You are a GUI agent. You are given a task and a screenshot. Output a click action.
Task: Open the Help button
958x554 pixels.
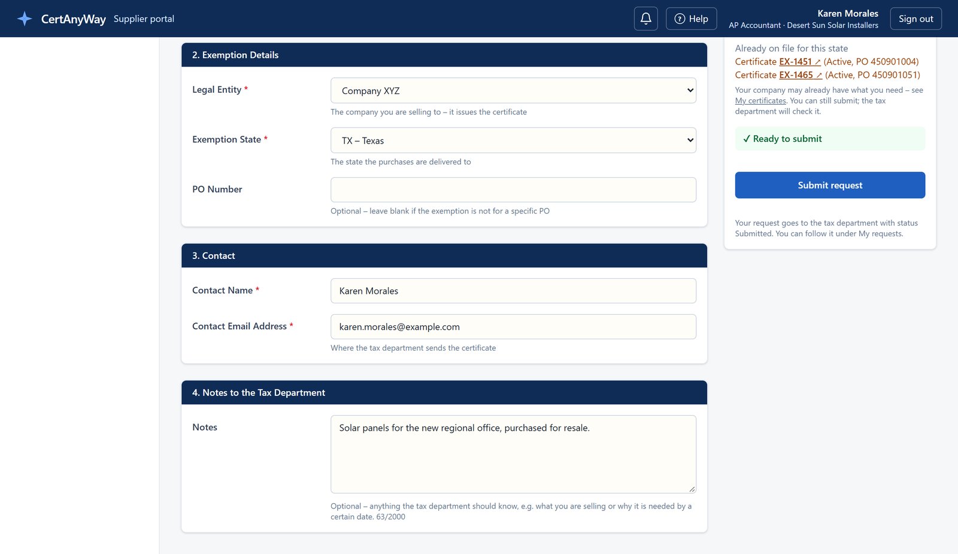[x=691, y=19]
